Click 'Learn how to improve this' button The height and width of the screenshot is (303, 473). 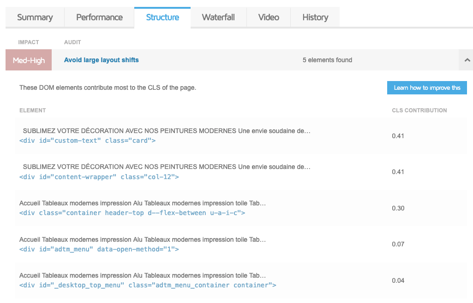coord(427,87)
